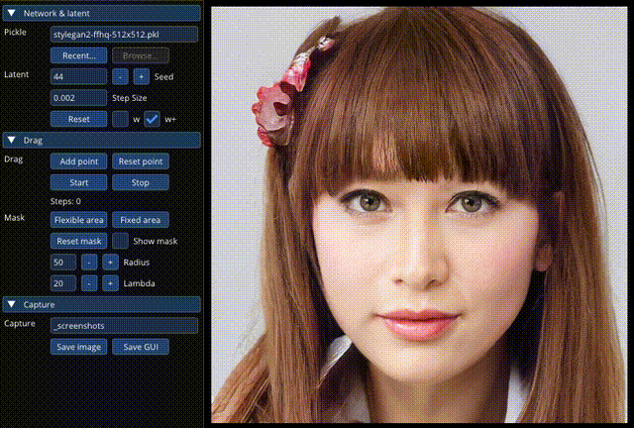Enable the Show mask checkbox
634x428 pixels.
[x=120, y=241]
